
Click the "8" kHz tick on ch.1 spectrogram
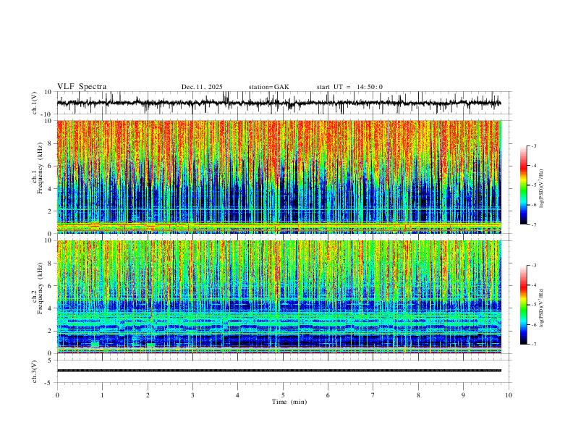tap(50, 143)
